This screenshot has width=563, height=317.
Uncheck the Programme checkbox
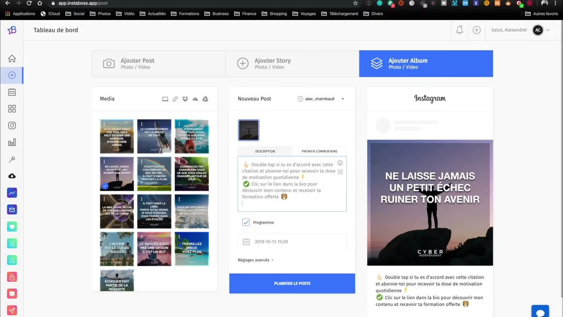coord(246,222)
